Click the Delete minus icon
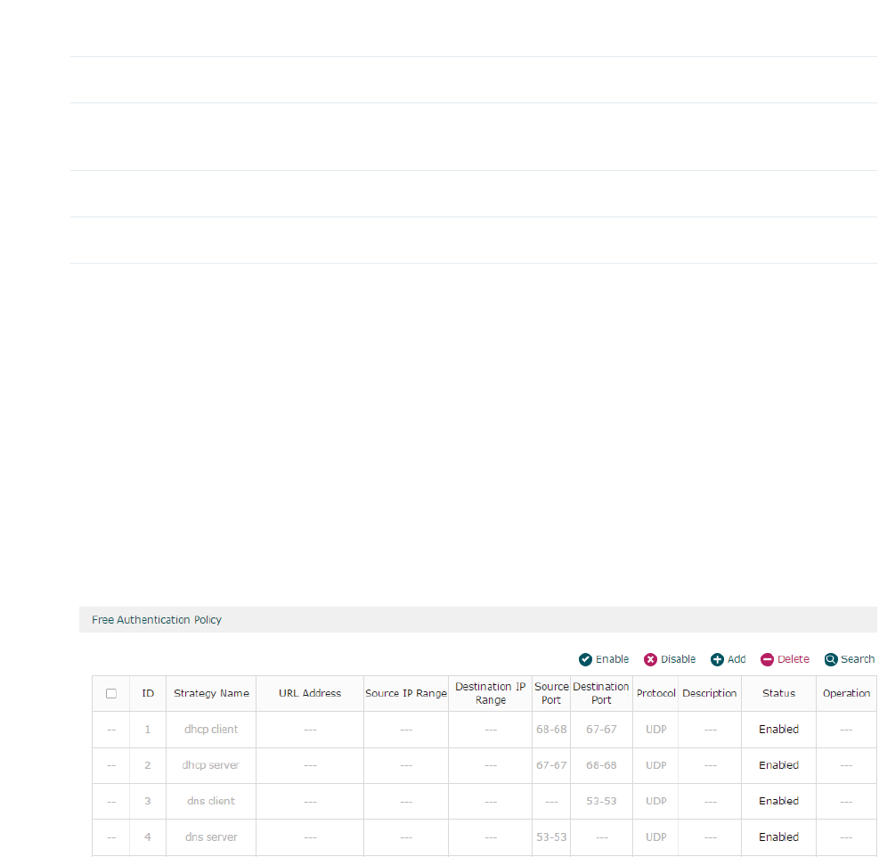The height and width of the screenshot is (857, 879). coord(767,659)
